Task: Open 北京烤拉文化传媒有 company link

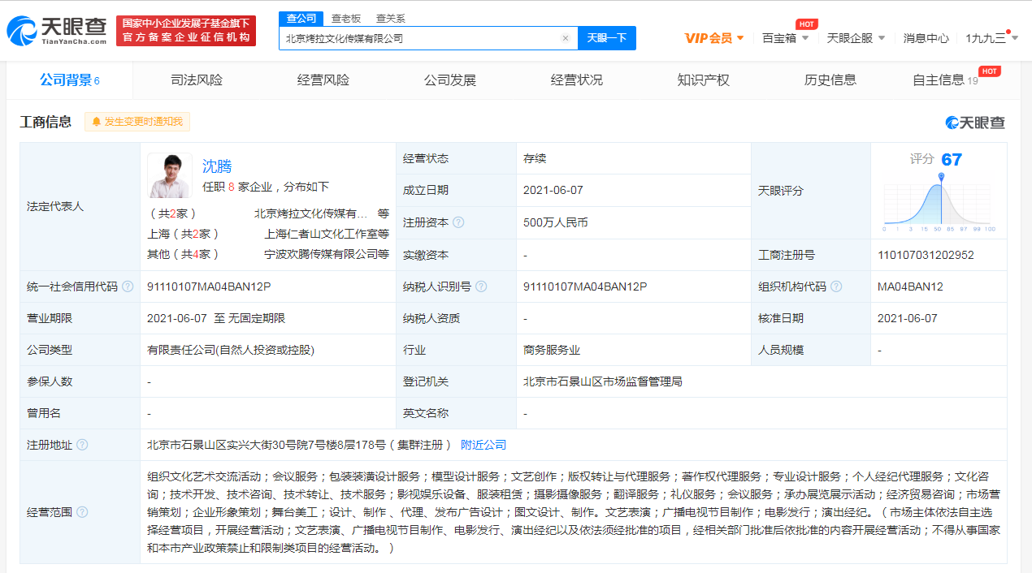Action: click(x=311, y=214)
